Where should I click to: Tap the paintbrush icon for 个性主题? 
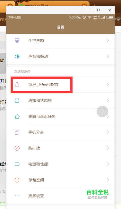coord(17,40)
